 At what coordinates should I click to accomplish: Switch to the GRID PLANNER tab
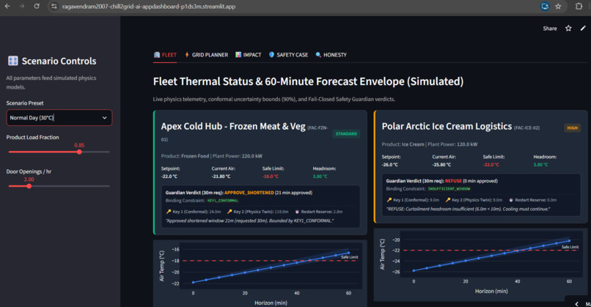206,55
